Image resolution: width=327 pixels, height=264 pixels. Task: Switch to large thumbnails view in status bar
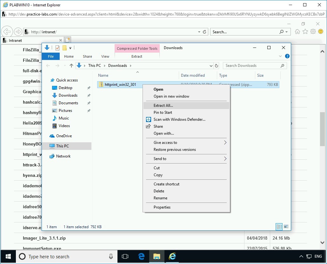click(x=286, y=227)
